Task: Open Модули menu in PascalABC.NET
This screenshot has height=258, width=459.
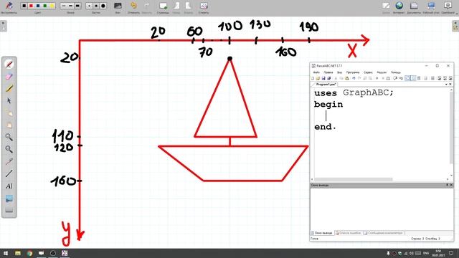Action: coord(382,72)
